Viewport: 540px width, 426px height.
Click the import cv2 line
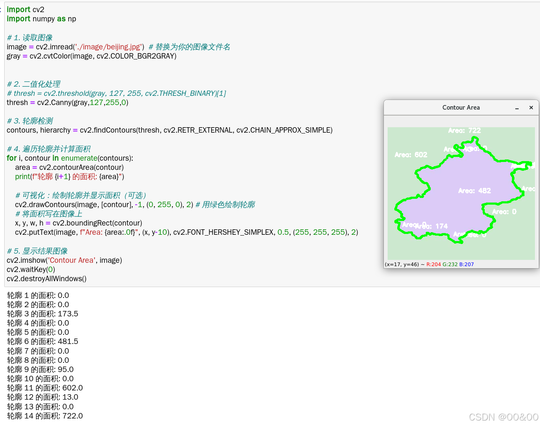coord(25,9)
